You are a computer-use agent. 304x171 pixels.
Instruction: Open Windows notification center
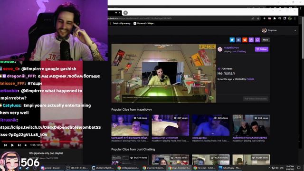299,168
